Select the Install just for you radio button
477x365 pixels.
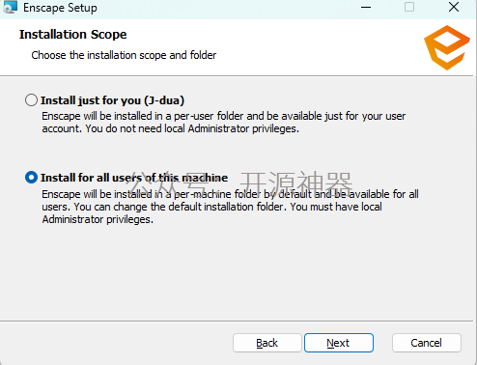[31, 100]
